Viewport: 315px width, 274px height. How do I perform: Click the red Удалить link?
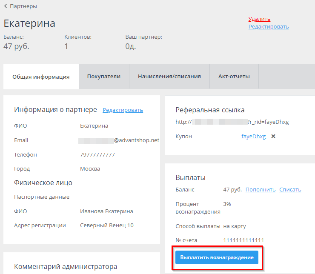[x=259, y=19]
